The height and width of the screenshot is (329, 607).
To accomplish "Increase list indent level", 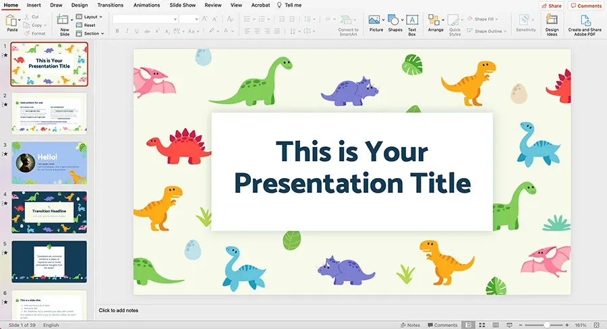I will pos(291,19).
